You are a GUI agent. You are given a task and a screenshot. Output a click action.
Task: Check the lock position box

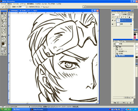pyautogui.click(x=123, y=17)
